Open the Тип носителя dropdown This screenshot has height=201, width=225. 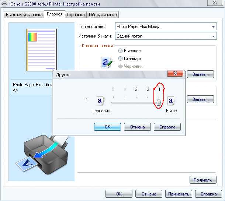pos(166,27)
